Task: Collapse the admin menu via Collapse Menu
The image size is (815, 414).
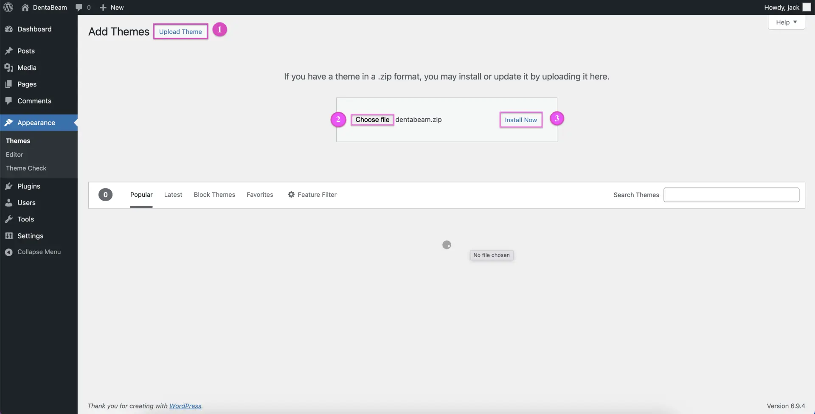Action: [39, 252]
